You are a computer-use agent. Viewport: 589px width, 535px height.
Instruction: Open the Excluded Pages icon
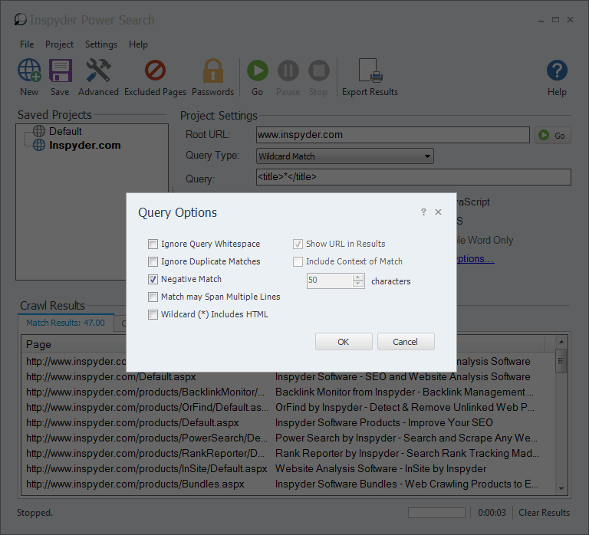click(x=155, y=71)
